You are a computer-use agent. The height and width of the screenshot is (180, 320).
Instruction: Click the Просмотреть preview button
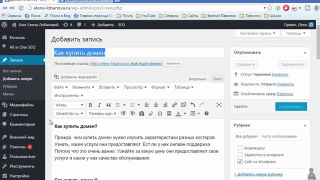tap(292, 64)
